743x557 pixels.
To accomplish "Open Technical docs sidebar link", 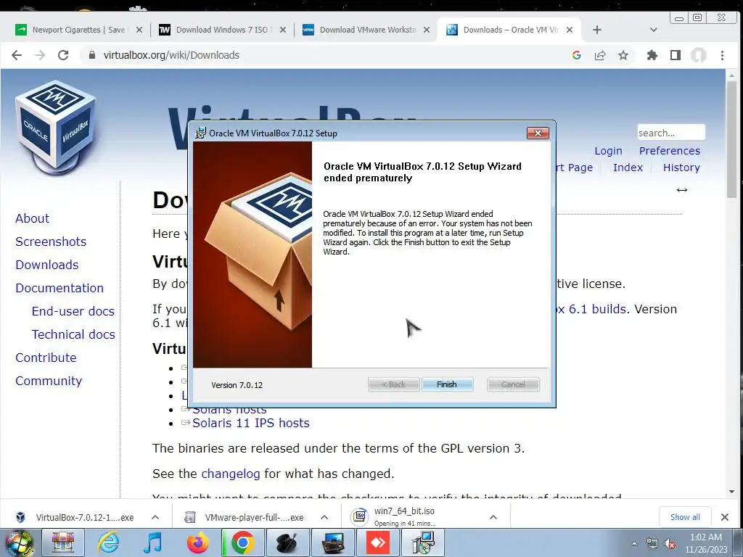I will [73, 334].
